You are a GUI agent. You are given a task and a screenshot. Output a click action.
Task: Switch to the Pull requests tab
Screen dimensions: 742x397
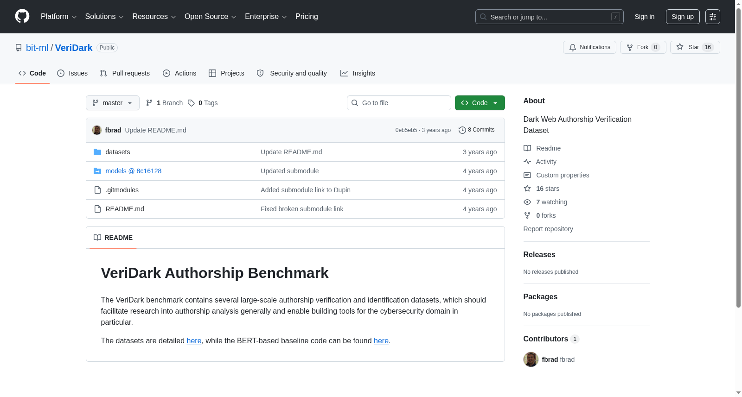(x=125, y=73)
